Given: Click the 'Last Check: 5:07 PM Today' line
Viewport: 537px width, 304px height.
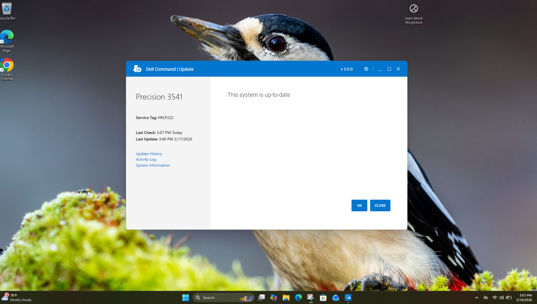Looking at the screenshot, I should coord(159,133).
